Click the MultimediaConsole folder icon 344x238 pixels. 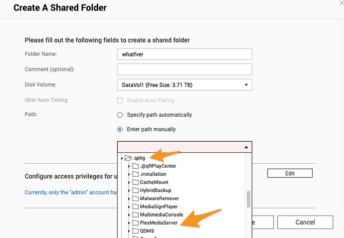[x=136, y=215]
